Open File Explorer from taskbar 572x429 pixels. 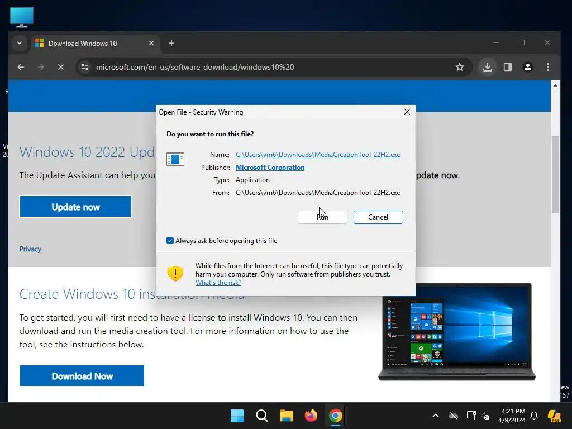(287, 416)
